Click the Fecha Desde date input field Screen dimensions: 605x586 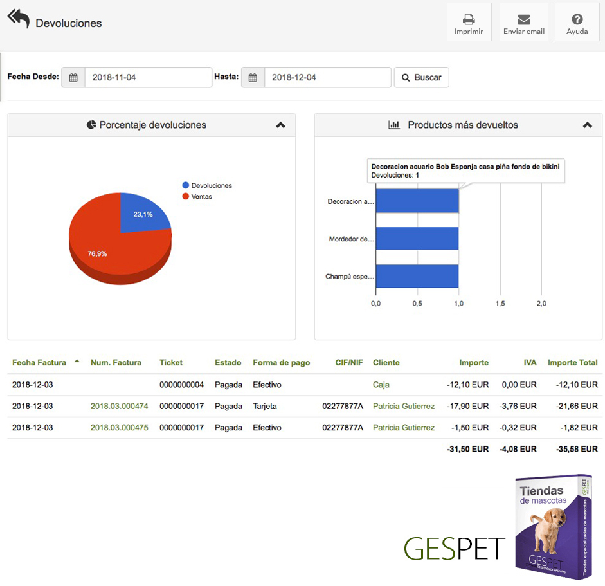point(148,77)
